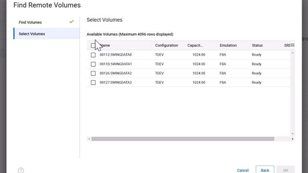
Task: Open the help question mark icon
Action: pos(21,170)
